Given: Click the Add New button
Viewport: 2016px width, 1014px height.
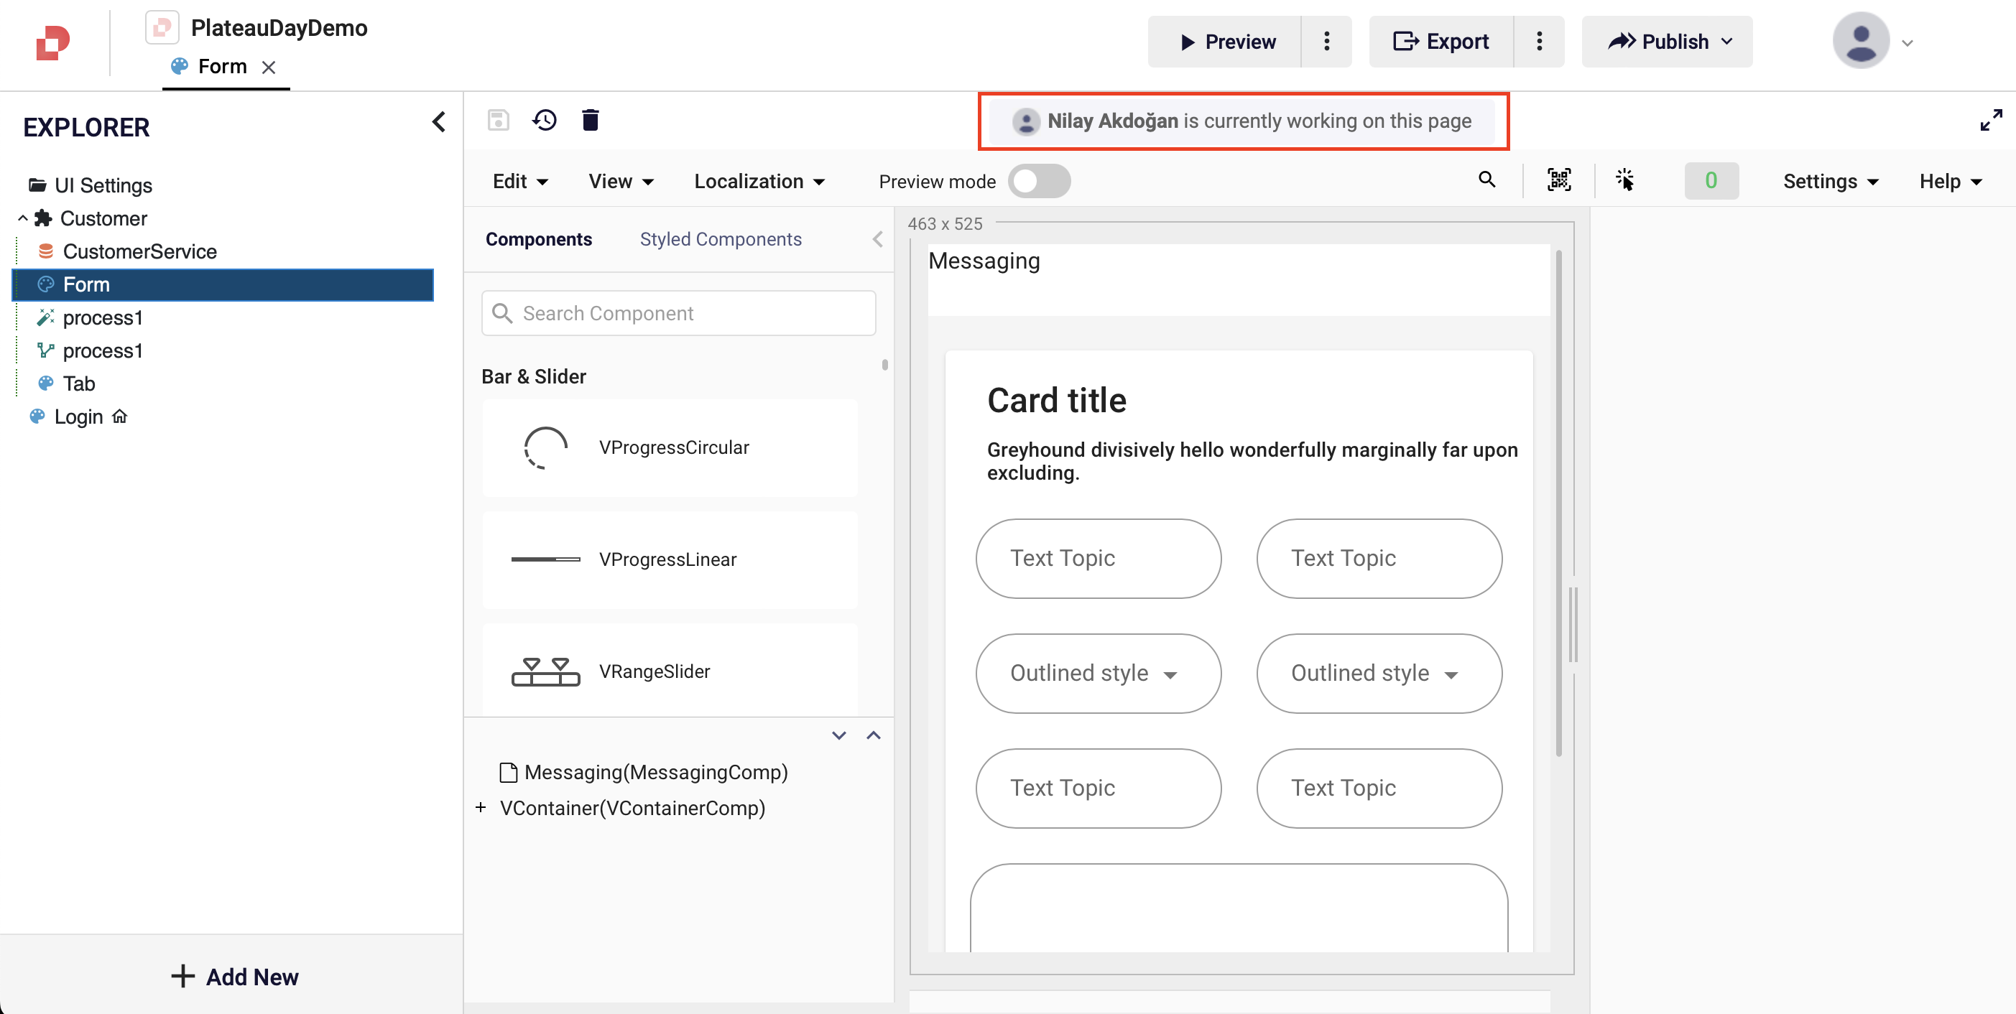Looking at the screenshot, I should [x=234, y=977].
